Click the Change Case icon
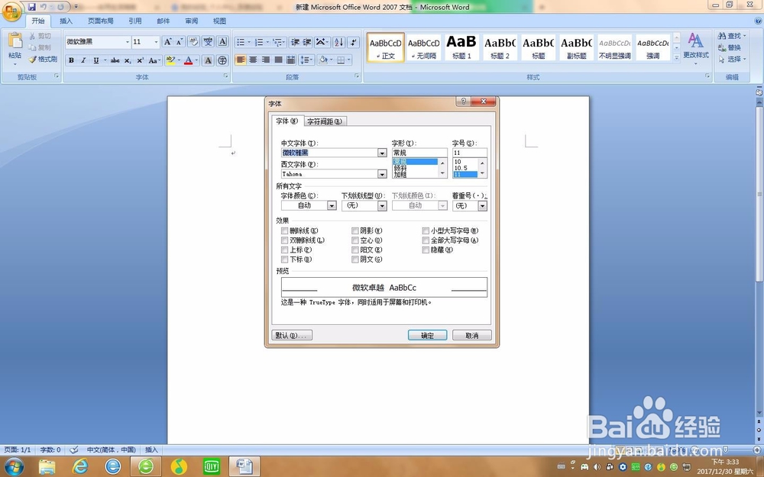This screenshot has height=477, width=764. (x=153, y=61)
